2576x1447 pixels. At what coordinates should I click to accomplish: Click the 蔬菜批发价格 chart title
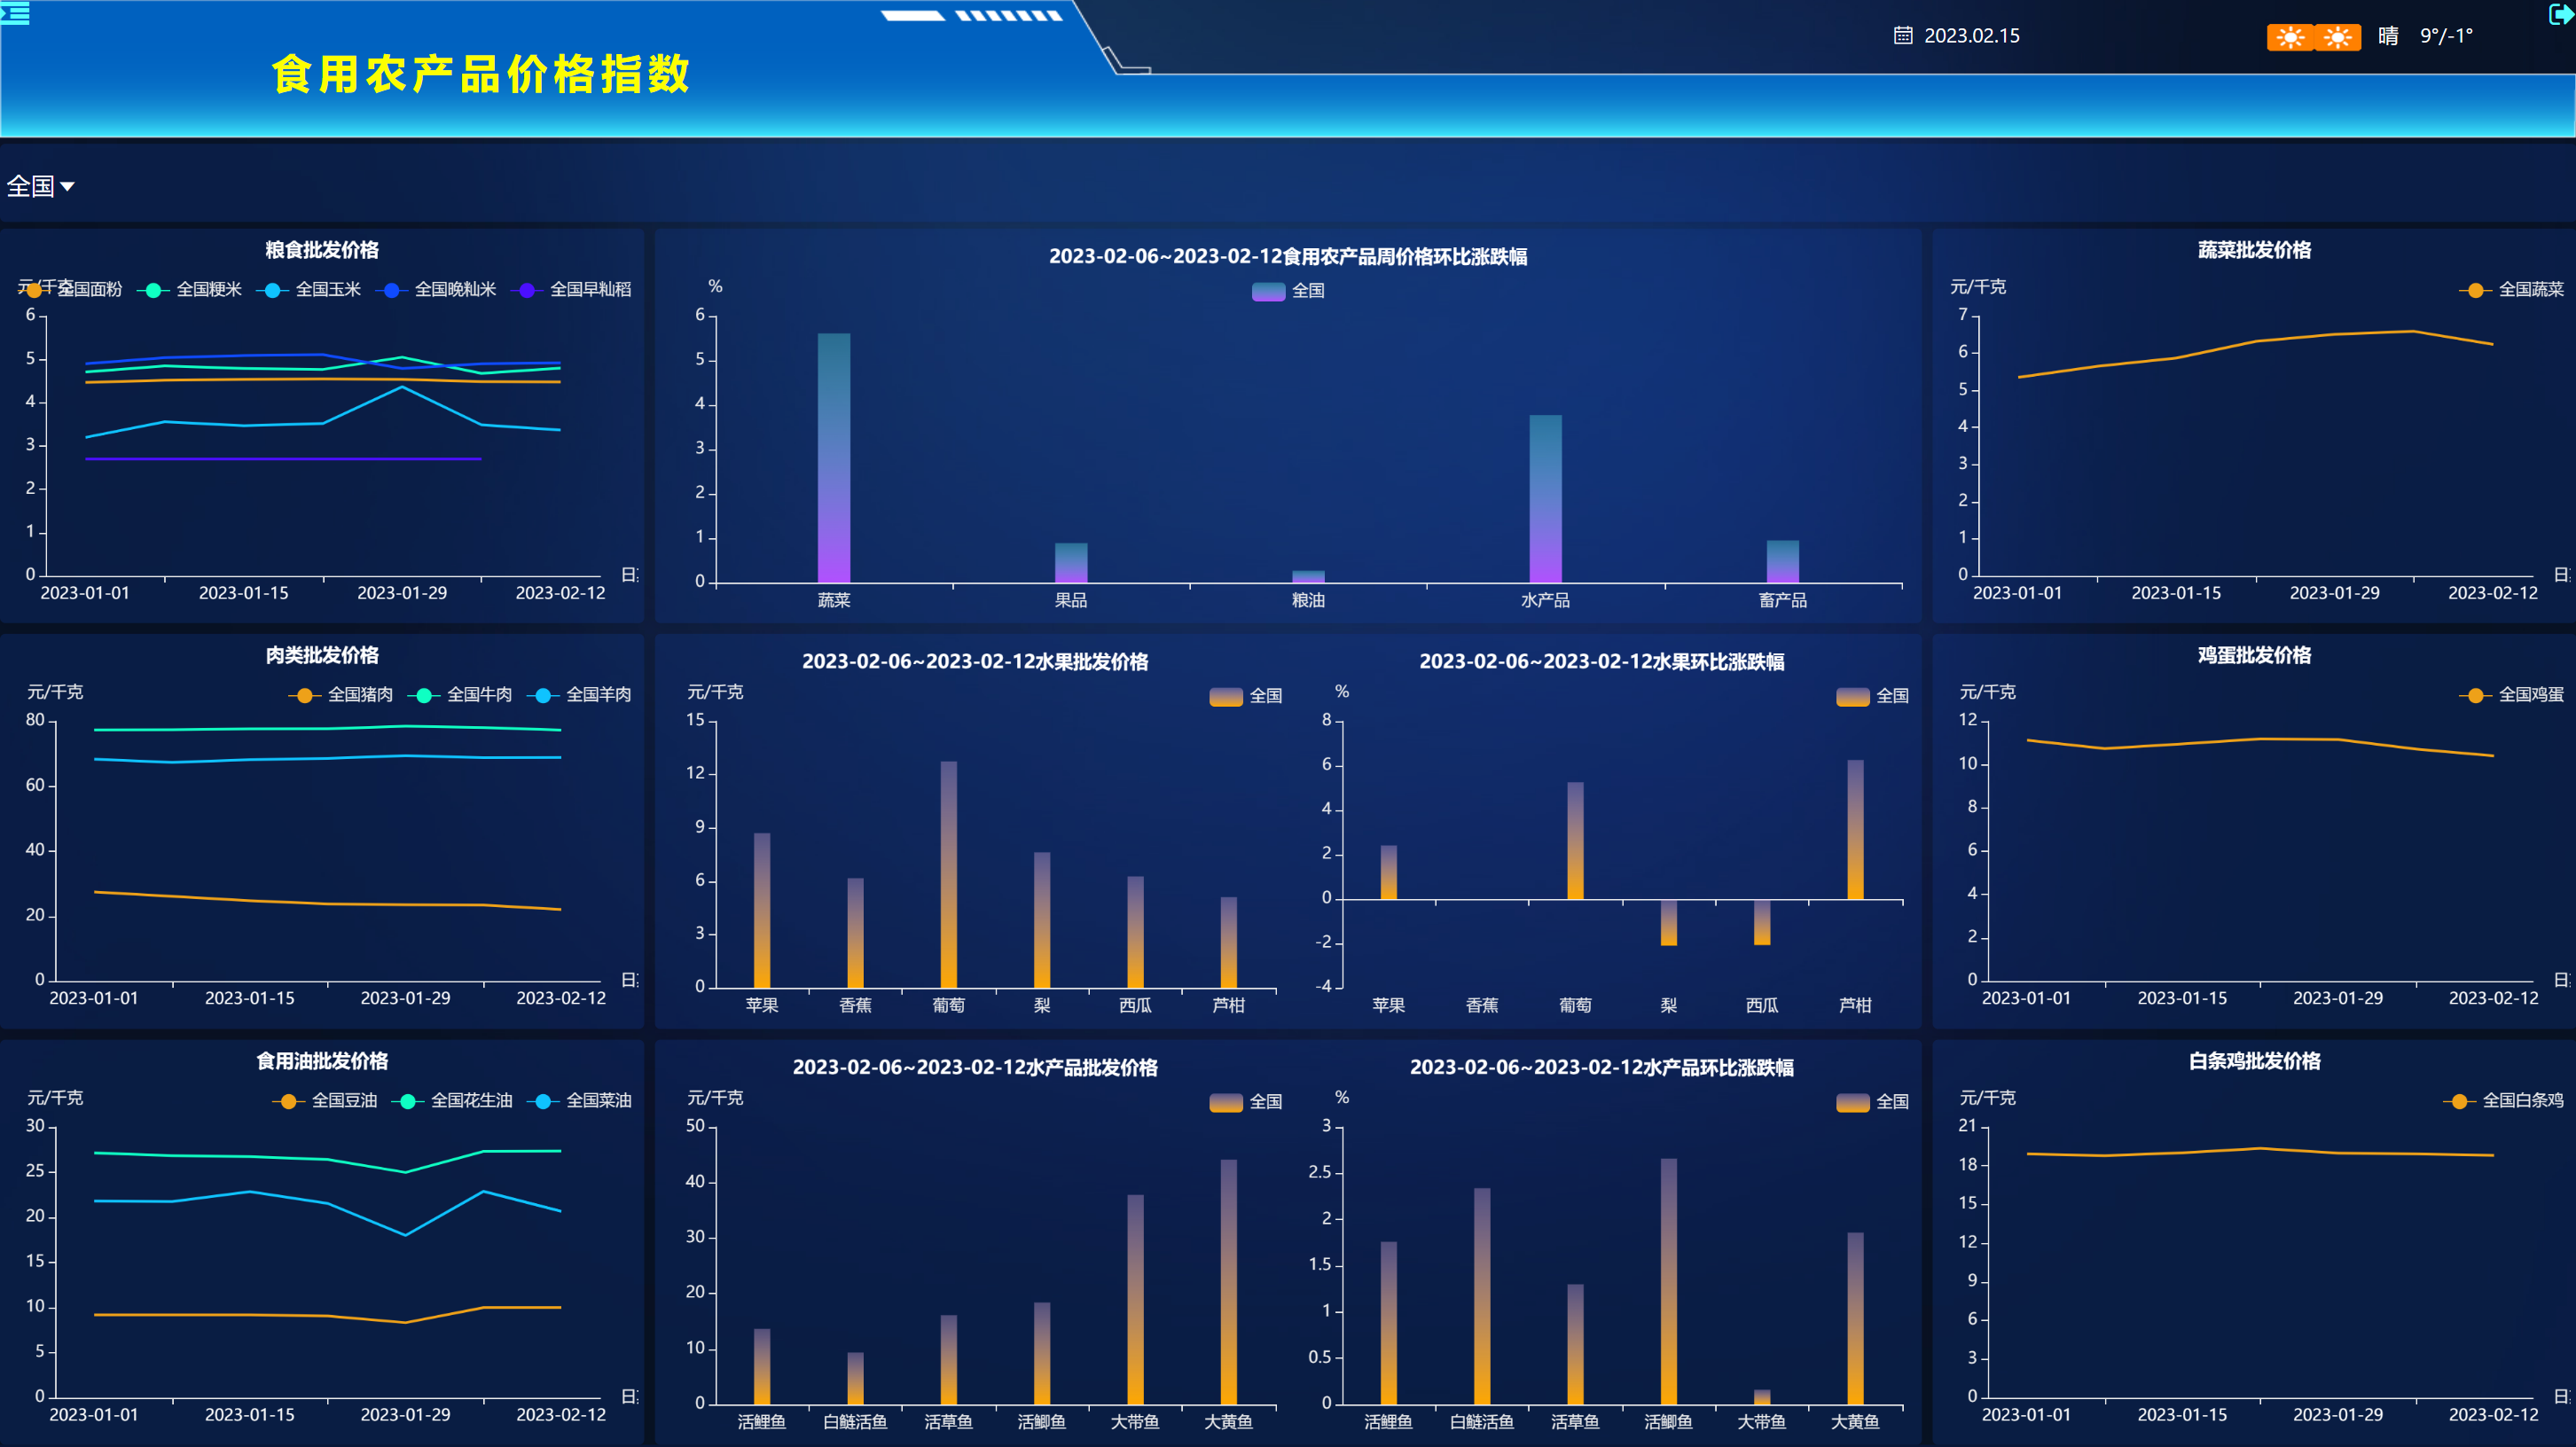(x=2254, y=250)
